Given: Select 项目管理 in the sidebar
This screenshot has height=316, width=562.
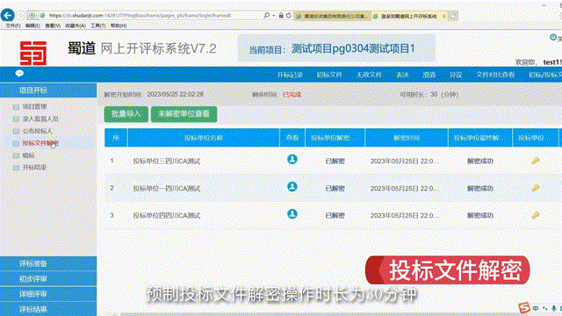Looking at the screenshot, I should click(x=34, y=107).
